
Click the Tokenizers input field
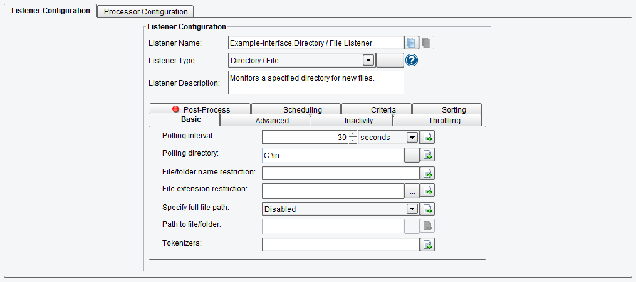point(341,244)
